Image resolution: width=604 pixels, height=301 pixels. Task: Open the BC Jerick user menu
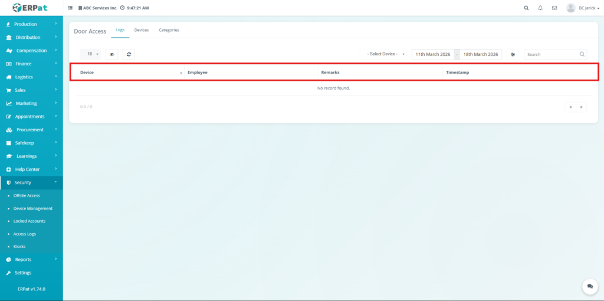click(583, 8)
